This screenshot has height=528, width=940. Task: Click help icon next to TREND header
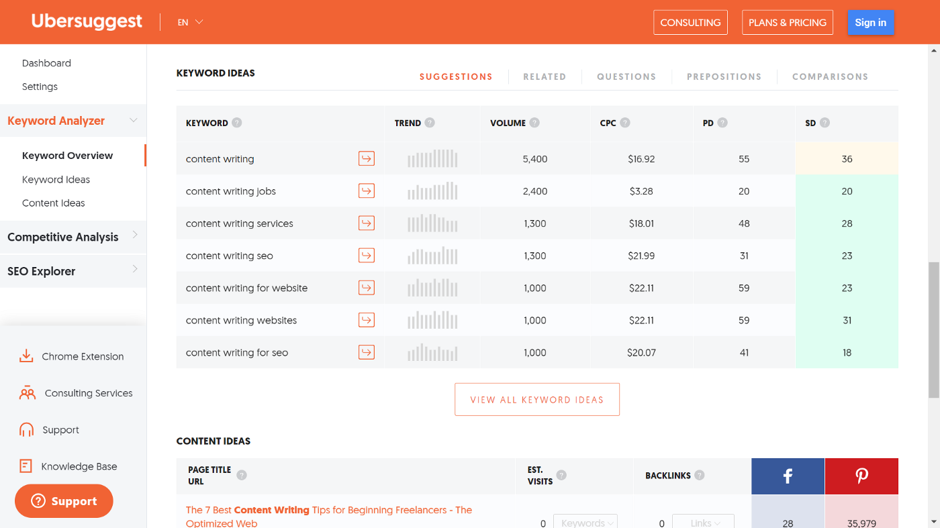pos(430,123)
